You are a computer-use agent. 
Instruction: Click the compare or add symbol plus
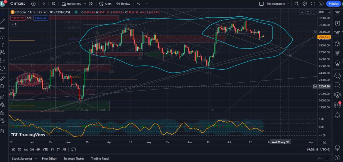coord(33,4)
